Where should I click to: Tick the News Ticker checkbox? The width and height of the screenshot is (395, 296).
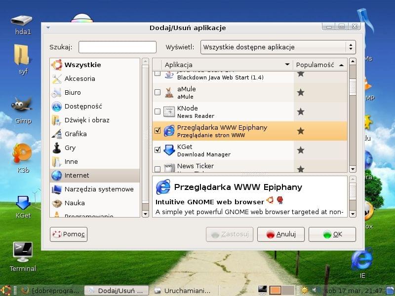tap(158, 169)
